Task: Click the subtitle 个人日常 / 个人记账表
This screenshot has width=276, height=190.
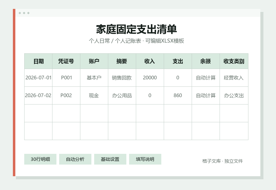Action: click(x=115, y=41)
